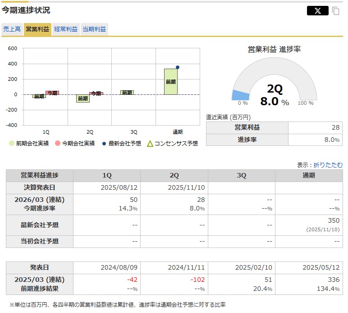Click the 2Q column header in table
The height and width of the screenshot is (313, 348).
click(x=174, y=176)
